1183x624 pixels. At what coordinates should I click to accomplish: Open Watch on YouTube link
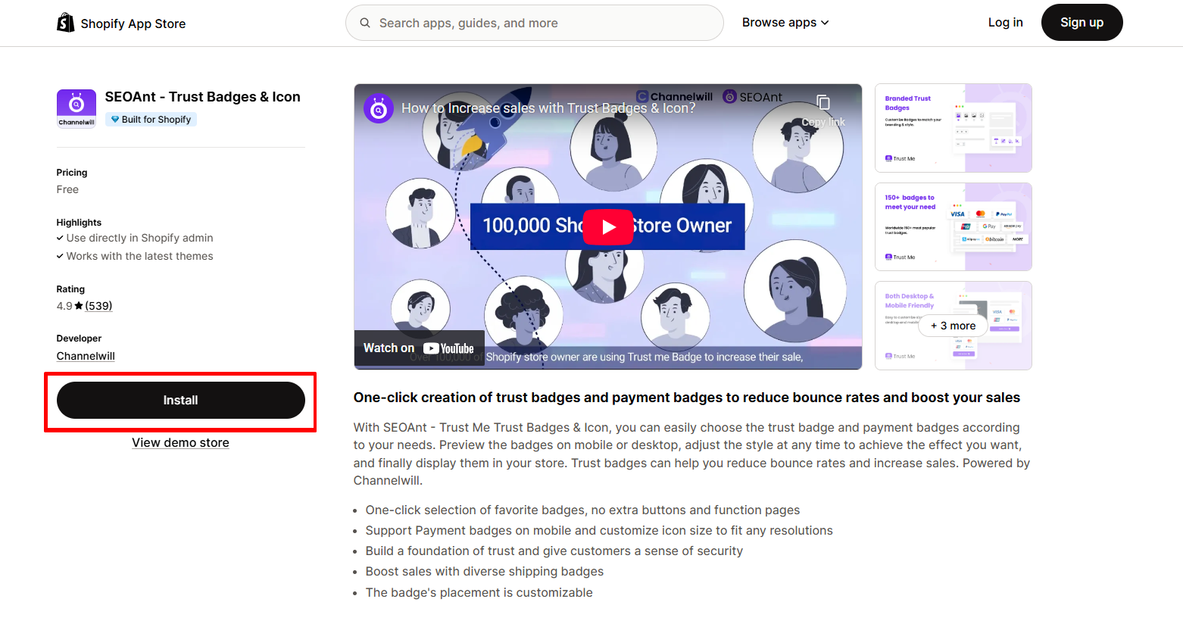pos(419,348)
